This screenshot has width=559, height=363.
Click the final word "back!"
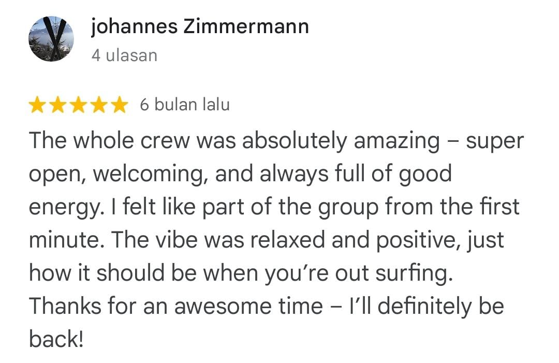(x=56, y=339)
